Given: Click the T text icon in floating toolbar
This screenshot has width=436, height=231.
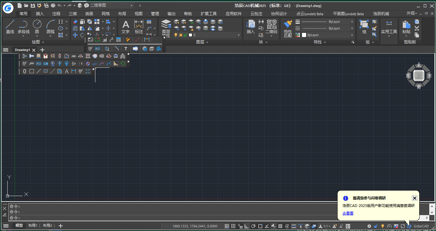Looking at the screenshot, I should coord(126,49).
